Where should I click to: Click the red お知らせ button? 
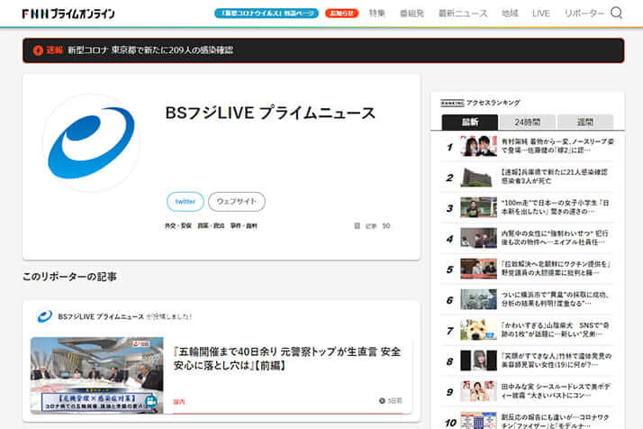341,14
